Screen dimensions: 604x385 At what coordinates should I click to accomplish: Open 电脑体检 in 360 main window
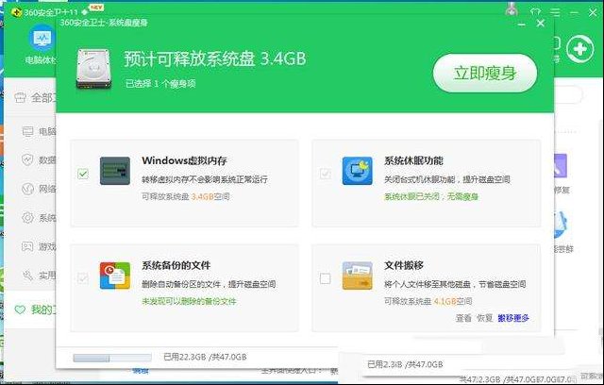(41, 44)
